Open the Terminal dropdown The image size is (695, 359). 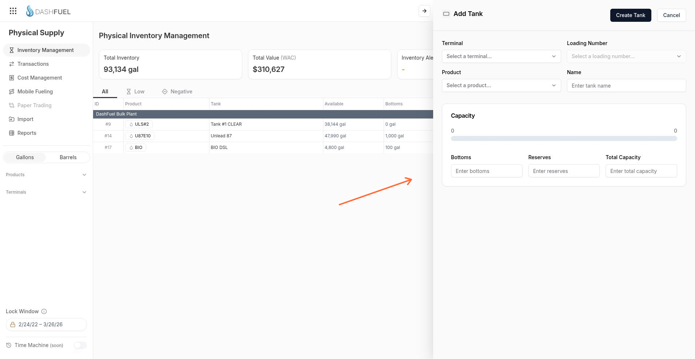coord(502,56)
